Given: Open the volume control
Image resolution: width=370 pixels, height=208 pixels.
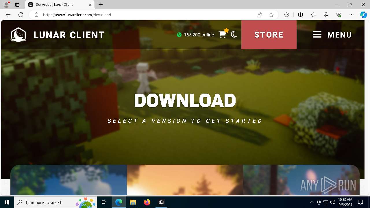Looking at the screenshot, I should [x=332, y=202].
